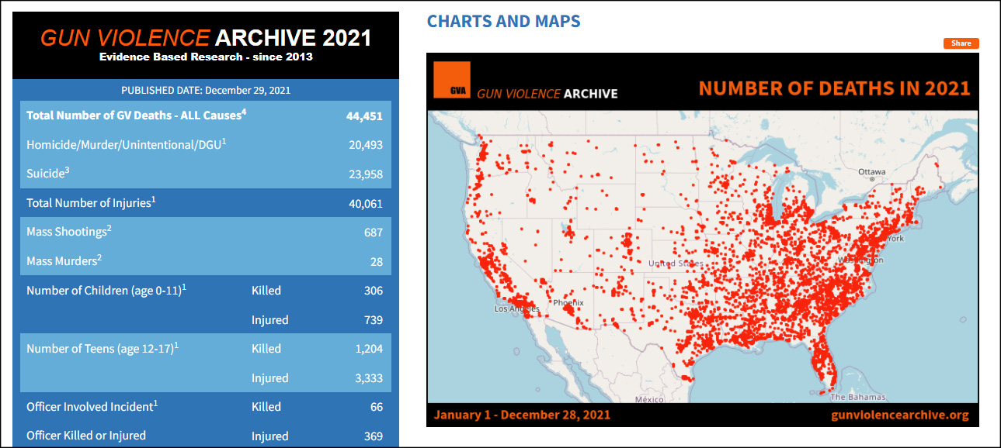Click the January 1 - December 28, 2021 caption
The width and height of the screenshot is (1001, 448).
522,415
